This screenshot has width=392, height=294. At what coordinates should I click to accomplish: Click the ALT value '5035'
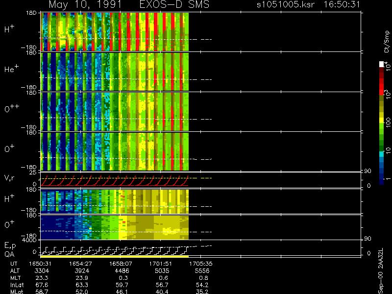162,271
